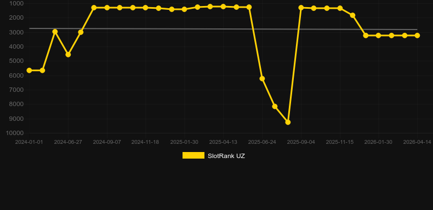Click the x-axis label 2025-06-24
This screenshot has height=210, width=433.
pos(262,142)
